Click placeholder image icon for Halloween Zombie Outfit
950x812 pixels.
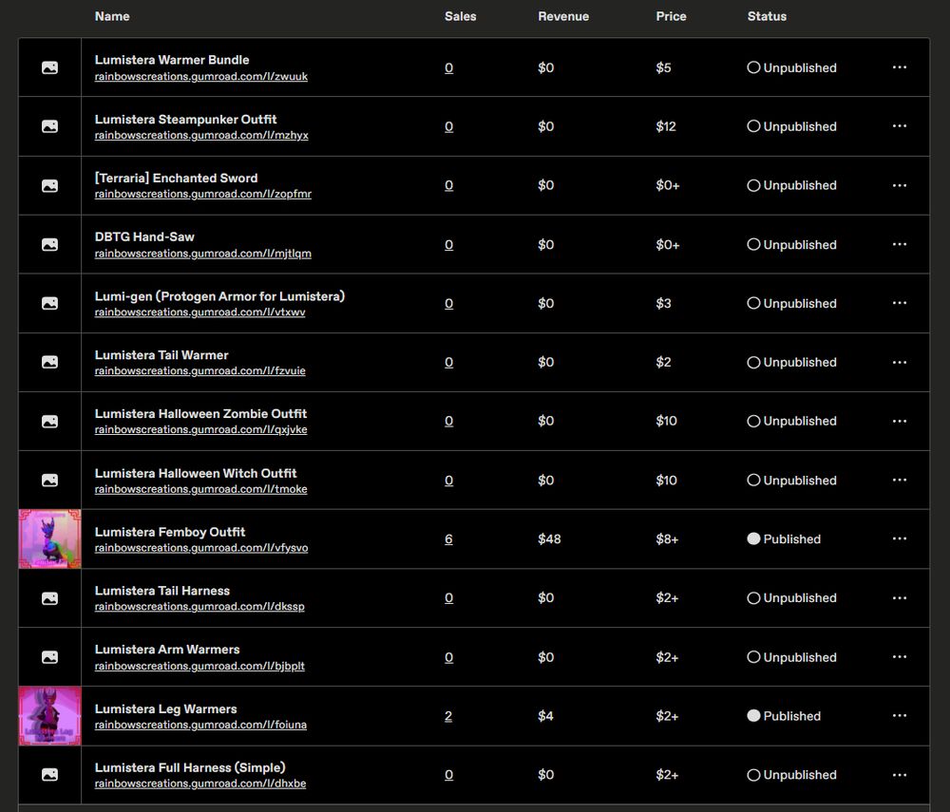click(x=49, y=422)
